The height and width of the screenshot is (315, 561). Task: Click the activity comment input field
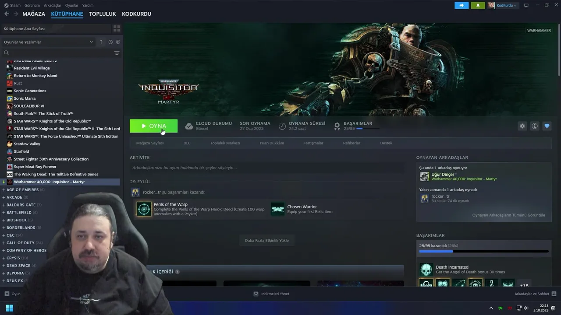click(x=267, y=168)
